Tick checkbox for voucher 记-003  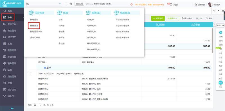point(30,74)
